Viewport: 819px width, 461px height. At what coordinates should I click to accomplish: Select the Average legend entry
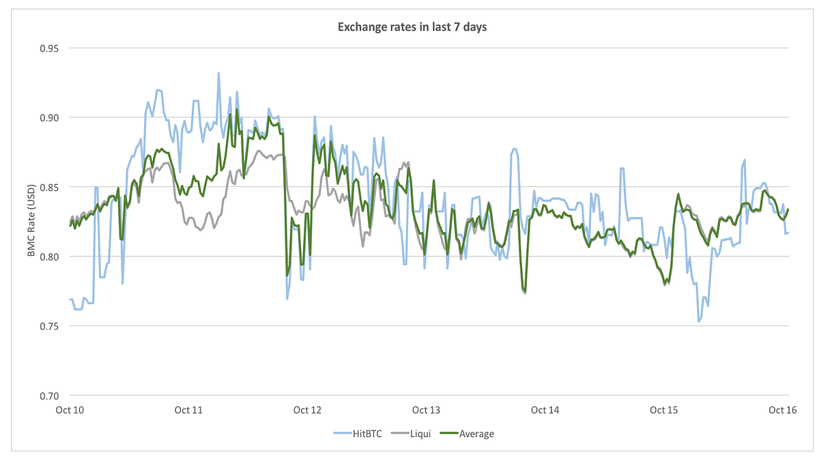tap(466, 433)
